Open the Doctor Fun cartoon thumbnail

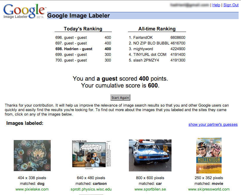(x=91, y=155)
